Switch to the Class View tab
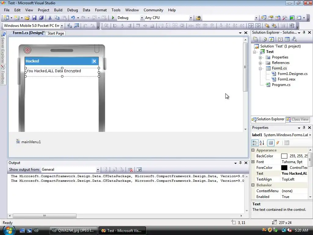Image resolution: width=313 pixels, height=235 pixels. (297, 119)
